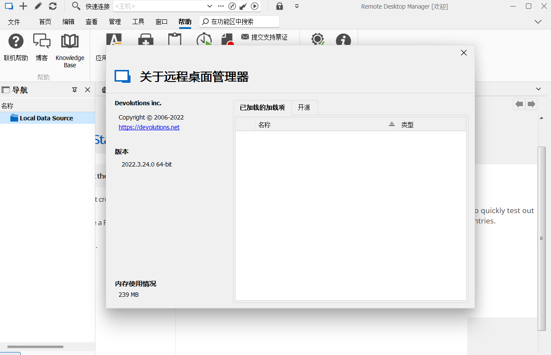This screenshot has width=551, height=355.
Task: Collapse the ribbon with the chevron
Action: pos(538,22)
